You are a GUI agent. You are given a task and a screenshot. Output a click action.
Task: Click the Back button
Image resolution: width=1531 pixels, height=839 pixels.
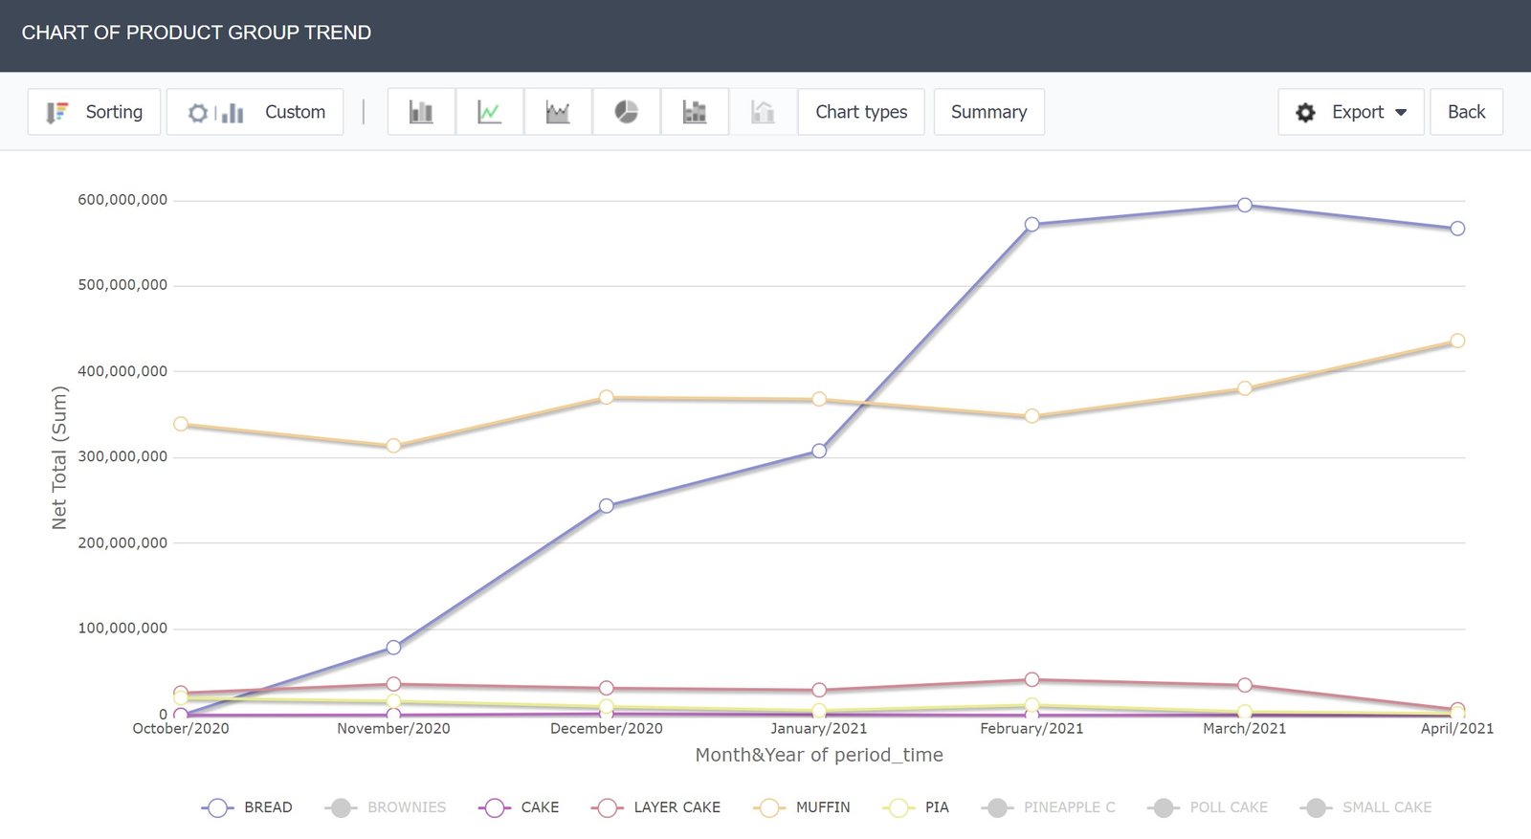click(1466, 112)
